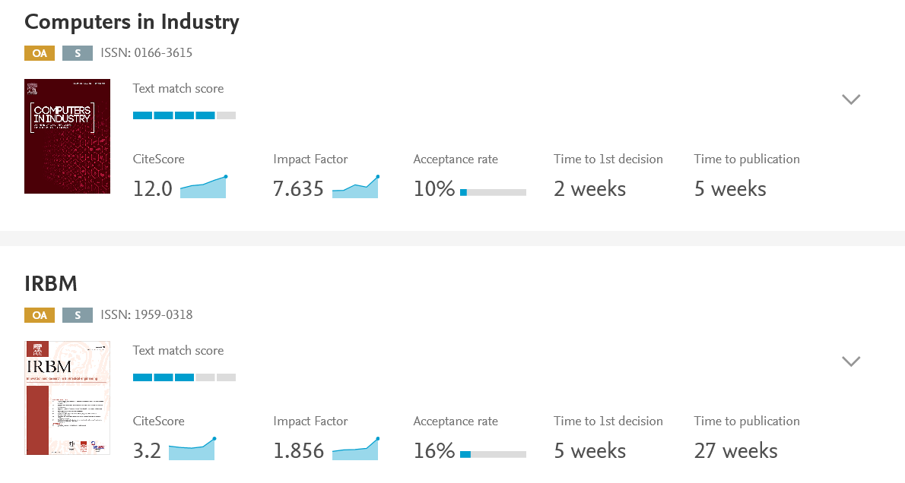This screenshot has height=483, width=905.
Task: Click the 16% acceptance rate bar
Action: pyautogui.click(x=493, y=454)
